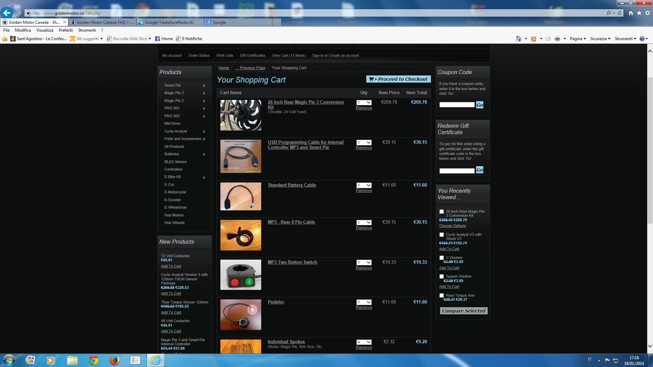The image size is (653, 367).
Task: Check the Rear Torque Arm compare checkbox
Action: (441, 296)
